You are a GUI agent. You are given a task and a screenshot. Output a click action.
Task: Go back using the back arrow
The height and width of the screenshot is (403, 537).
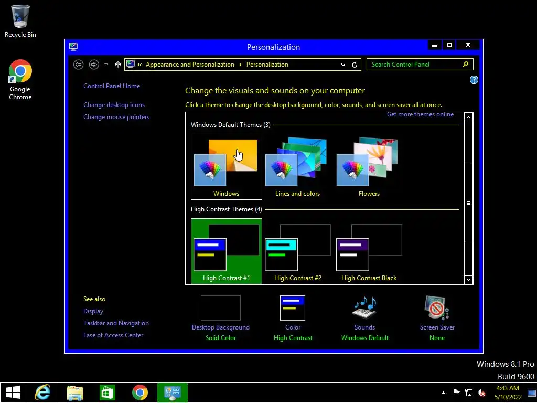point(79,65)
